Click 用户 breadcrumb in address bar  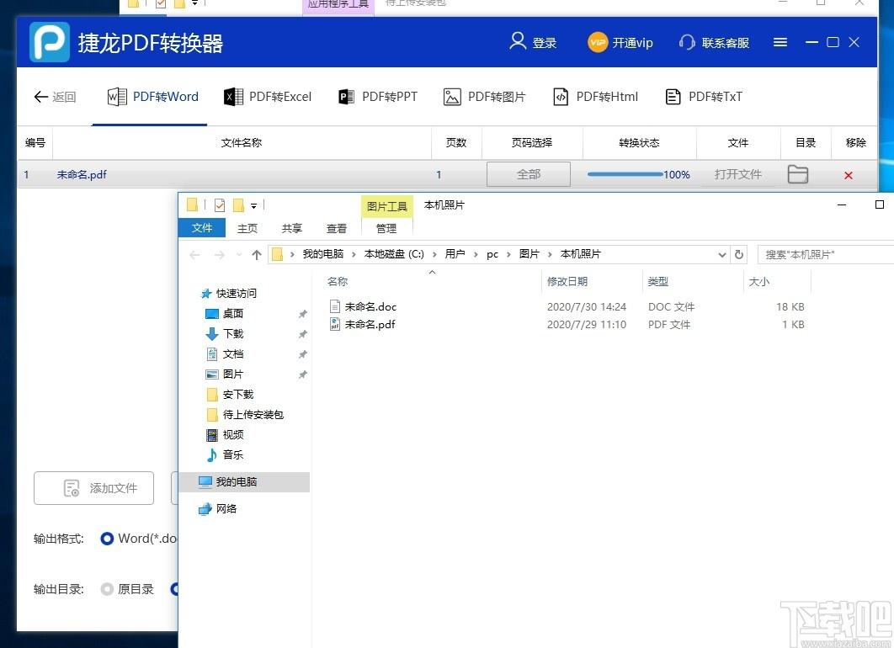click(x=455, y=254)
